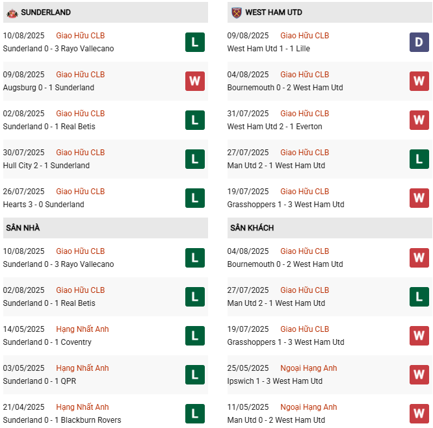Click the L badge for Hearts vs Sunderland
Viewport: 433px width, 428px height.
coord(194,198)
